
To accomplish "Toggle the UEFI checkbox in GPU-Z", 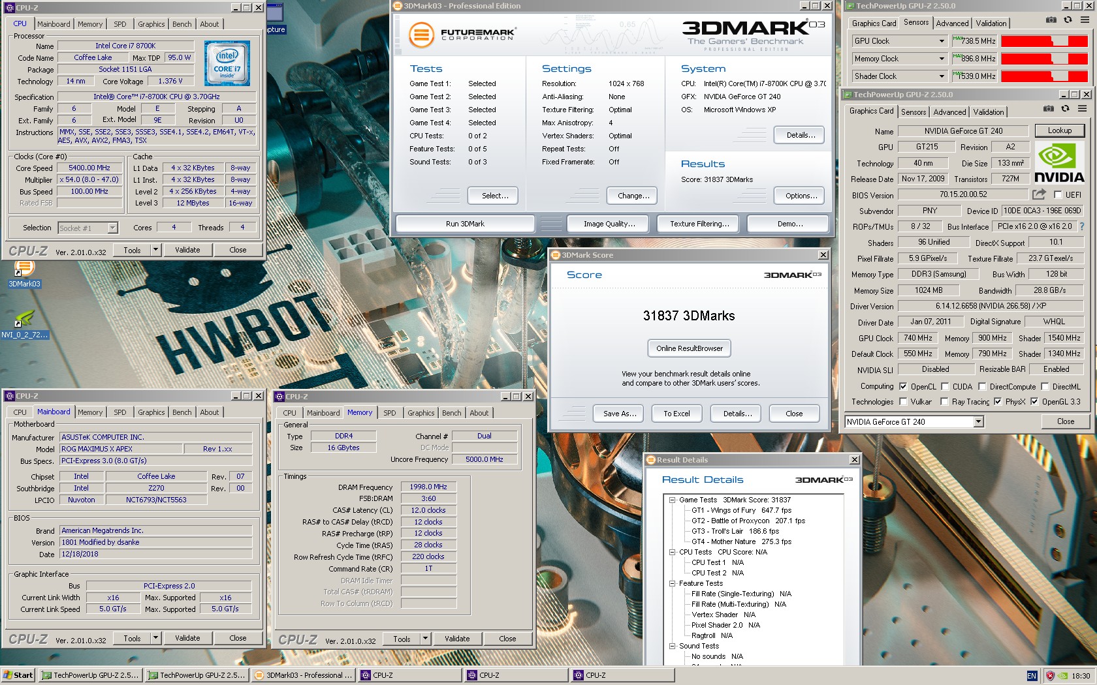I will click(1058, 194).
